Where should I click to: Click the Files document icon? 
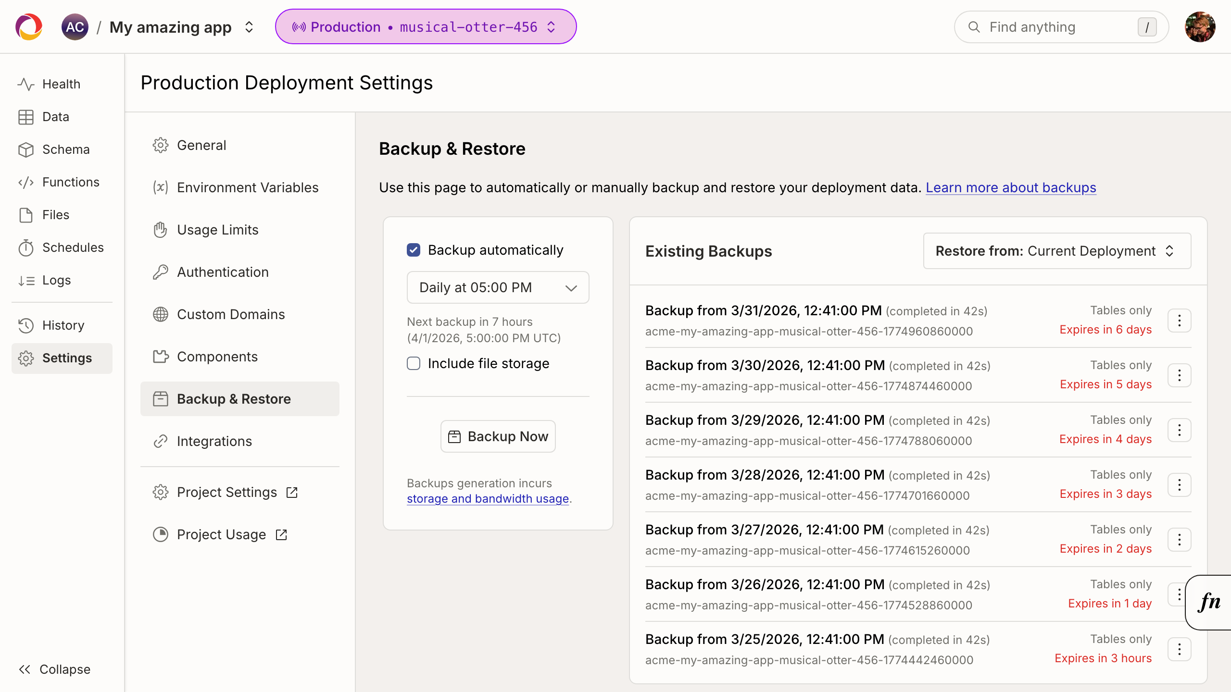tap(26, 215)
